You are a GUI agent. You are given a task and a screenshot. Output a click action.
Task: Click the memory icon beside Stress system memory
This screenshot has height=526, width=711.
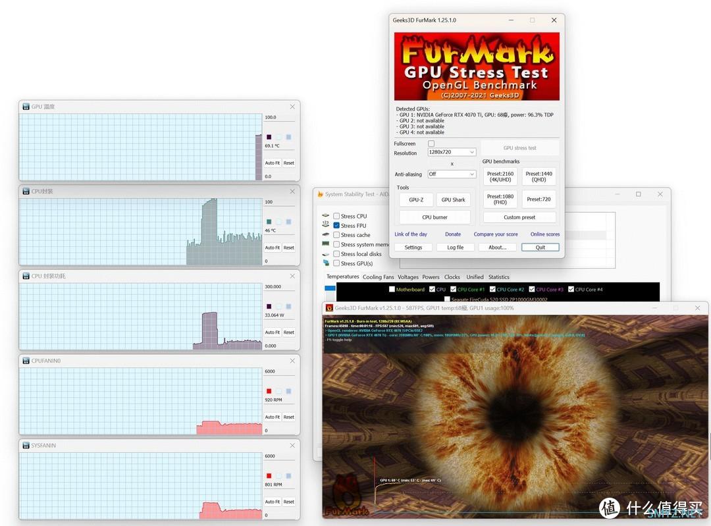click(326, 244)
